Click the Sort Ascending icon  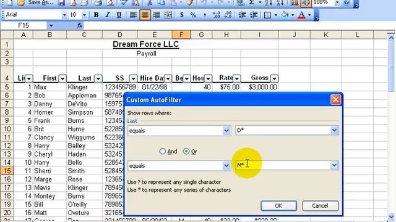(268, 2)
